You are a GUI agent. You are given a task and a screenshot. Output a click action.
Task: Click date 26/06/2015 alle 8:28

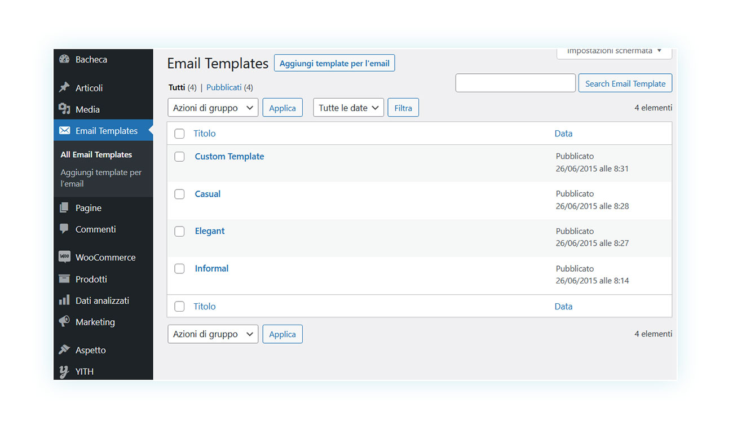592,206
